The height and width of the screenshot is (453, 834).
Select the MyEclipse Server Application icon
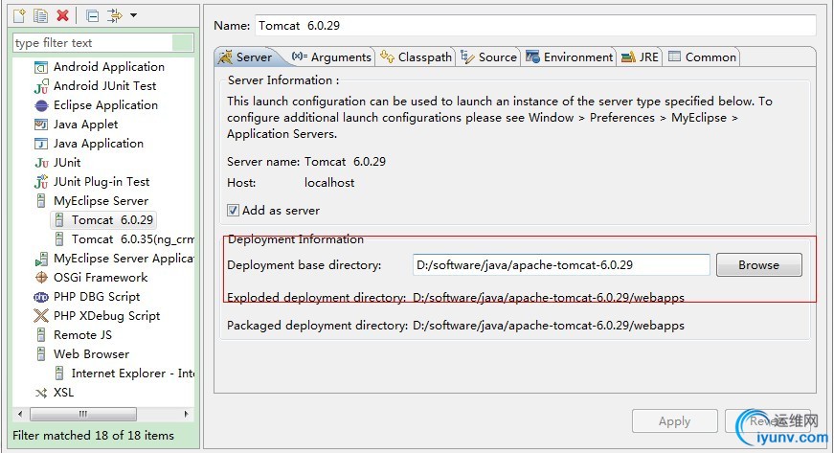click(x=41, y=259)
